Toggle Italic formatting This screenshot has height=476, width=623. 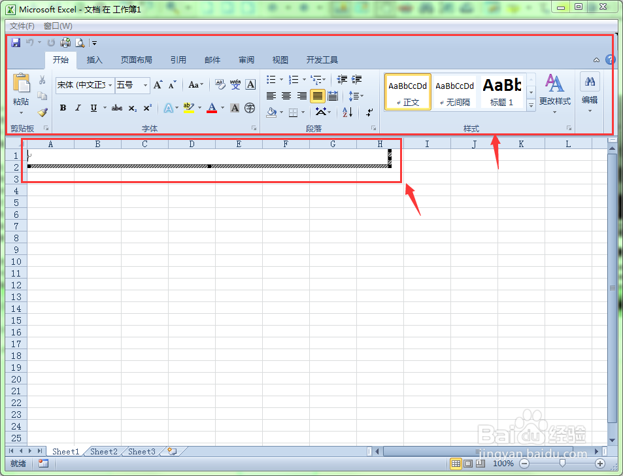coord(78,108)
